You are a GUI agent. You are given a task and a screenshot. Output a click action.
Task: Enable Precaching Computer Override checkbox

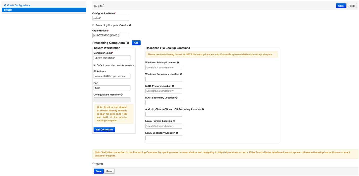coord(93,25)
